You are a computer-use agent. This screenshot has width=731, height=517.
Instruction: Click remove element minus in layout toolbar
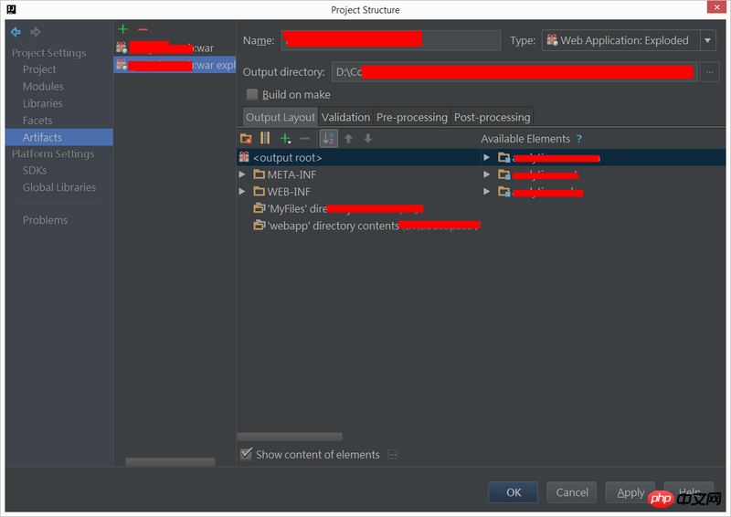pos(305,139)
